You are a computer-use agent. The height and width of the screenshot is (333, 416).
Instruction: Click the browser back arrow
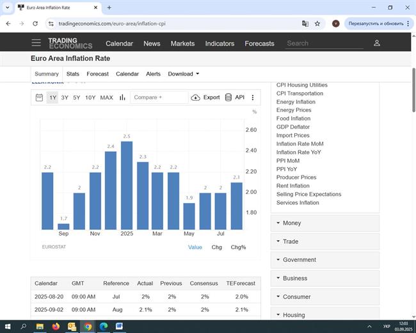pos(8,24)
